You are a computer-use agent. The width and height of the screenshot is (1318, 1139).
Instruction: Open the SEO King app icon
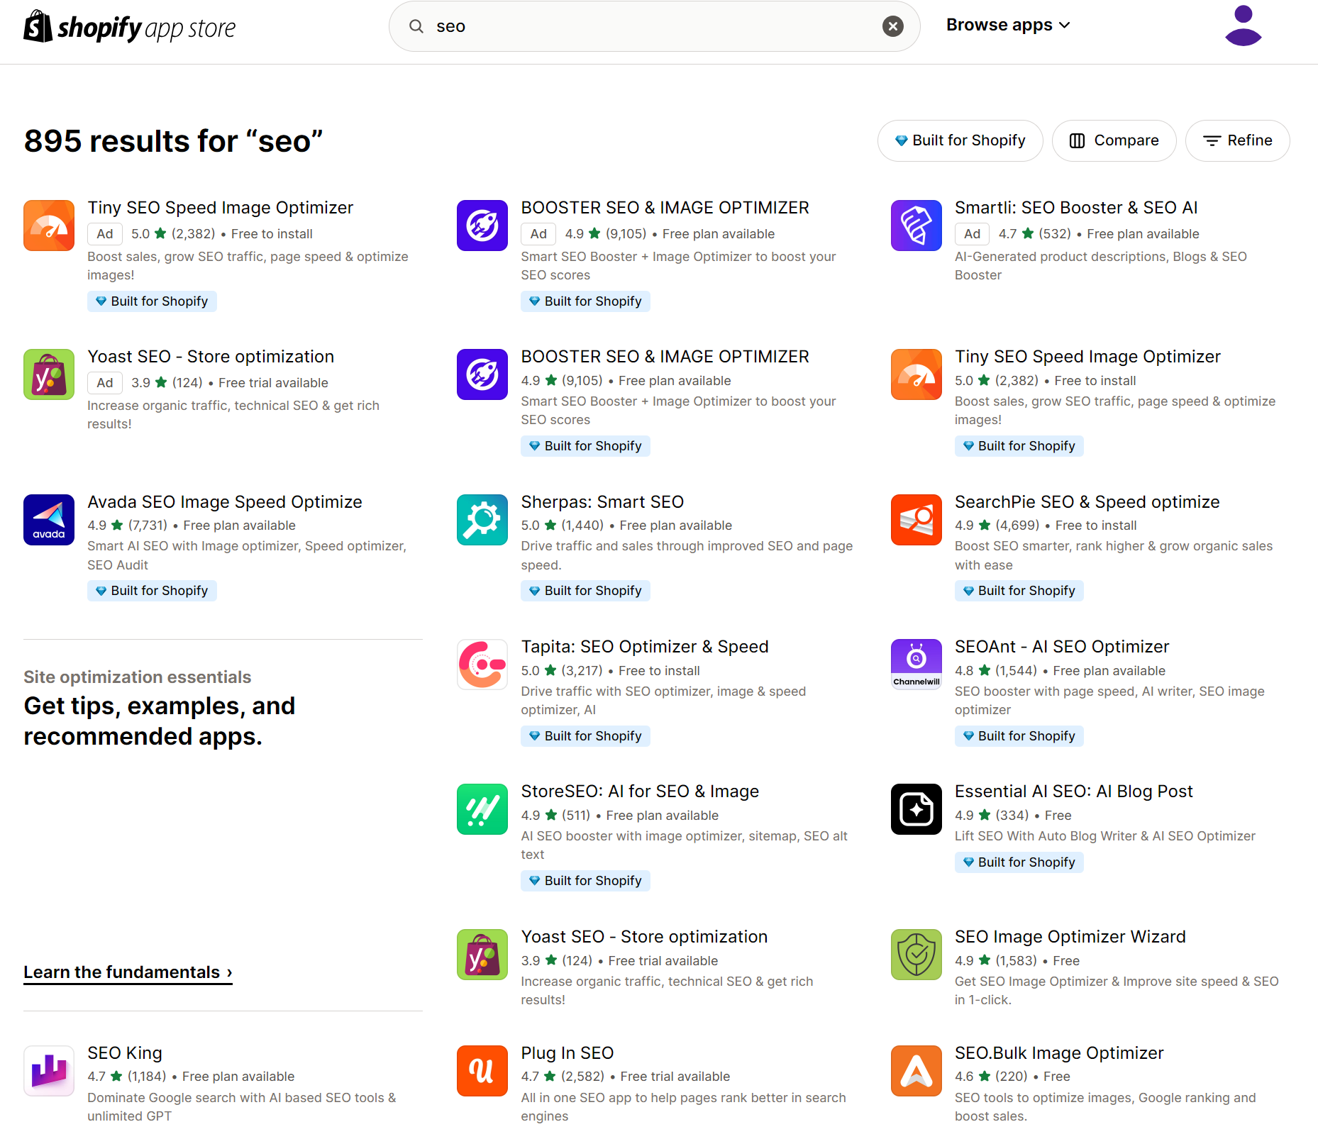tap(49, 1071)
